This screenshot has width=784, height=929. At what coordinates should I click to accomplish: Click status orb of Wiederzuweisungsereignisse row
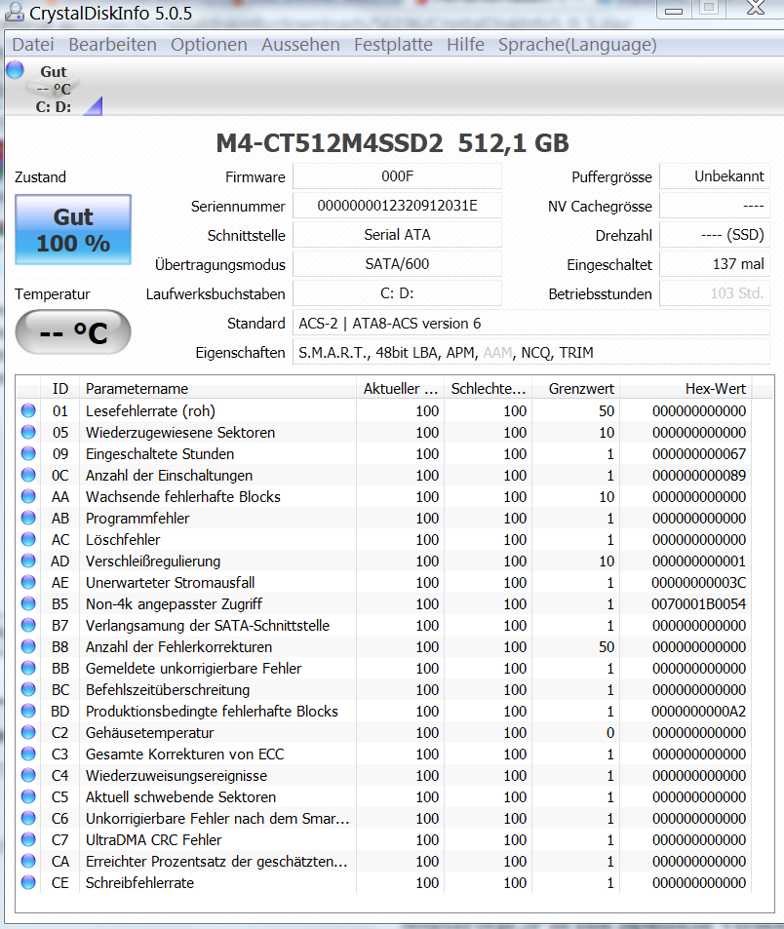click(x=28, y=775)
